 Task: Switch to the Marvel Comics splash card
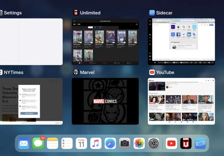[x=105, y=101]
